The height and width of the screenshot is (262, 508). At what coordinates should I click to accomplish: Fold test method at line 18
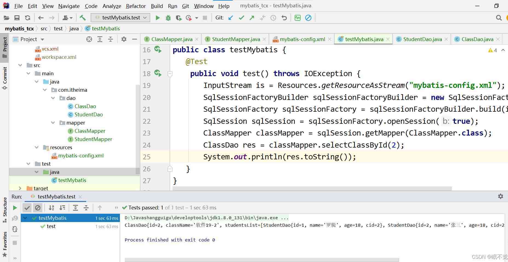coord(170,74)
